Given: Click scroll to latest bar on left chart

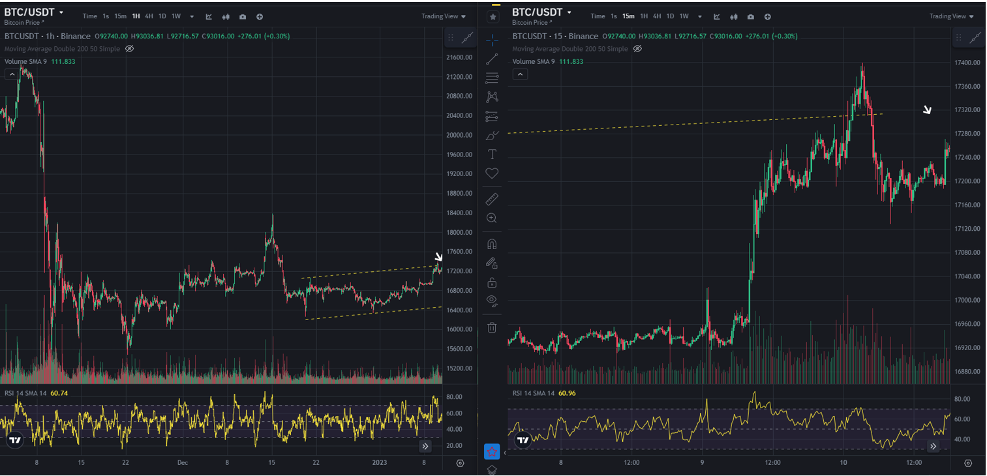Looking at the screenshot, I should click(425, 446).
